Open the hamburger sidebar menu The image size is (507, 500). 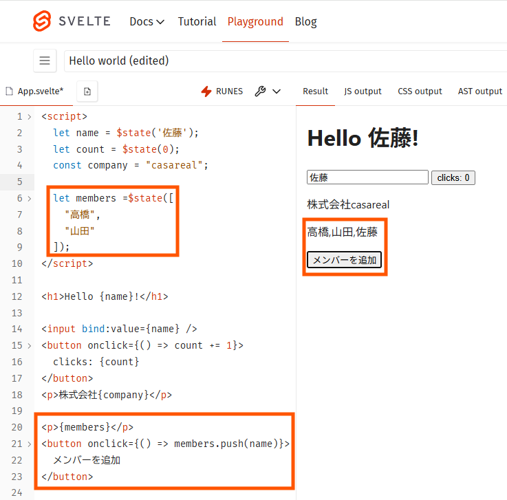(x=45, y=61)
